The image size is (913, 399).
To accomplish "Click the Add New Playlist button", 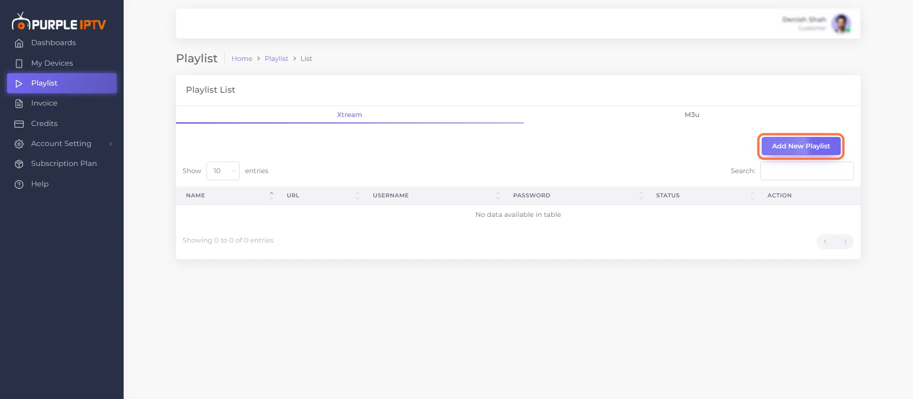I will [x=801, y=146].
